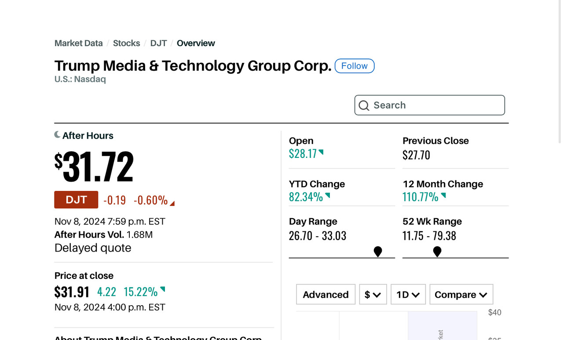Open the currency $ dropdown
Image resolution: width=563 pixels, height=340 pixels.
click(x=373, y=294)
